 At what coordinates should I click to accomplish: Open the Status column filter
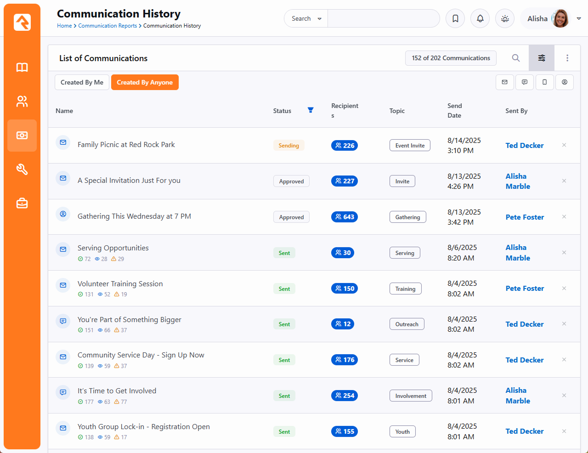[x=311, y=110]
